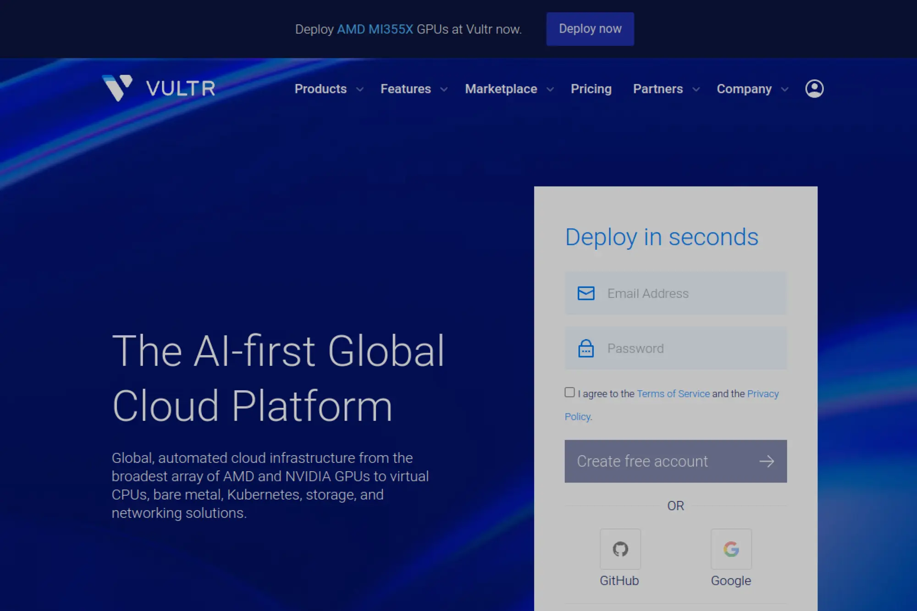Click the padlock icon beside Password

coord(586,348)
